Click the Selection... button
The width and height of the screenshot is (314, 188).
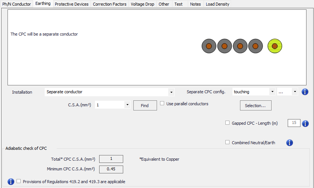click(x=255, y=106)
